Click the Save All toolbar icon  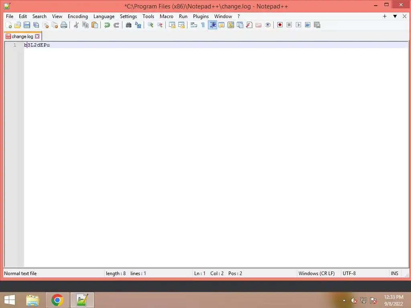click(36, 25)
